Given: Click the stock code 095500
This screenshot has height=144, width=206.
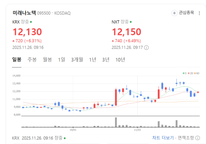Looking at the screenshot, I should 44,13.
